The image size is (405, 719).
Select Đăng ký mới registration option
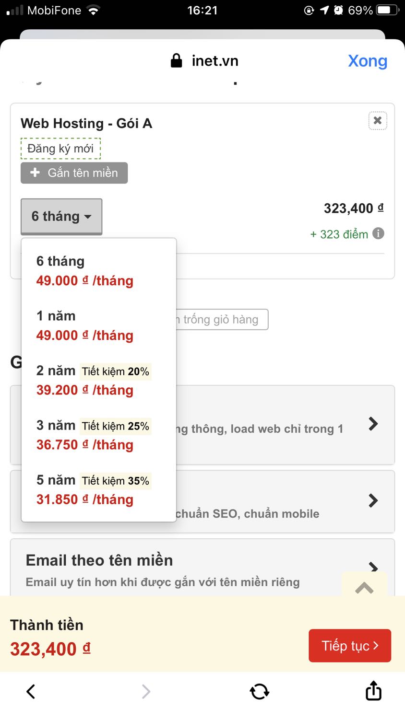(60, 149)
